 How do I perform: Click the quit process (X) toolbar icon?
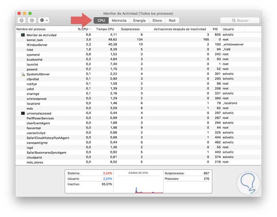click(x=22, y=21)
